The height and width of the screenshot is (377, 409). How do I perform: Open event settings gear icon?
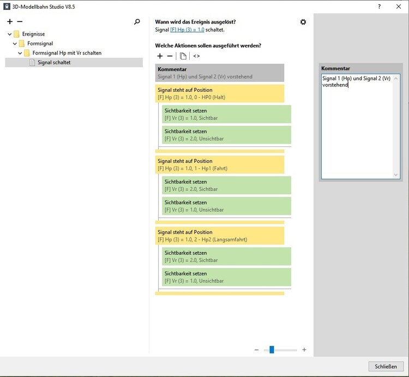[303, 22]
